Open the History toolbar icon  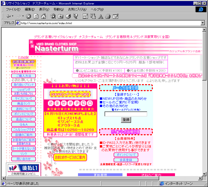[68, 16]
